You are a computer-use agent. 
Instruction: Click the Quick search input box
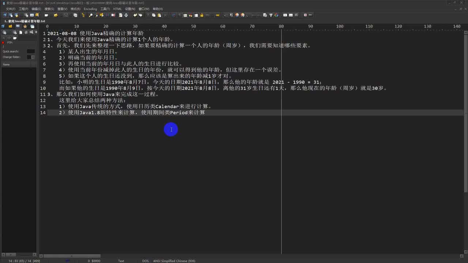(31, 52)
